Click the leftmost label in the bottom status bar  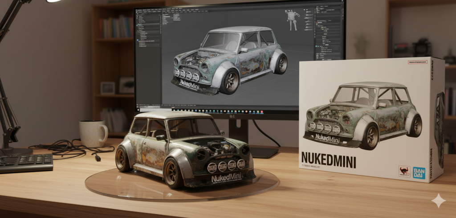click(142, 105)
